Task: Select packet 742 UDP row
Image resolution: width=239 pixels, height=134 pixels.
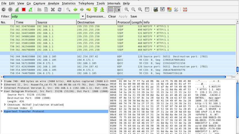Action: [118, 56]
